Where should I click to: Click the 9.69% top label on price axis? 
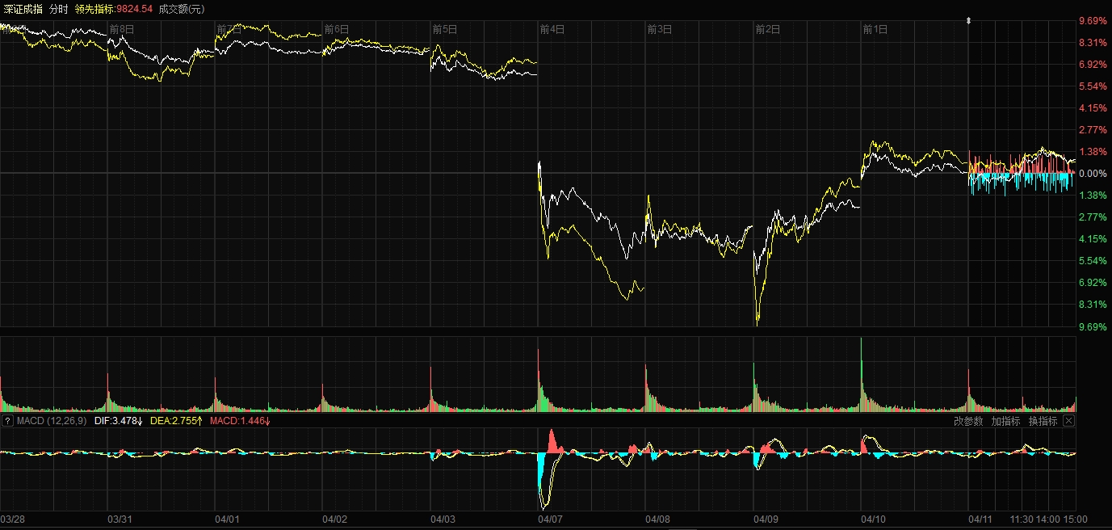1093,21
